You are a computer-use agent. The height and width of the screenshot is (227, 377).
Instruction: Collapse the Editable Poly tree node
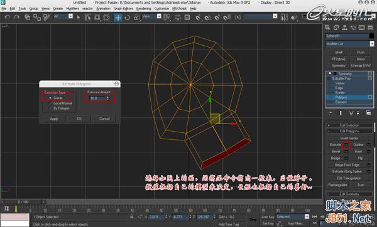coord(329,78)
